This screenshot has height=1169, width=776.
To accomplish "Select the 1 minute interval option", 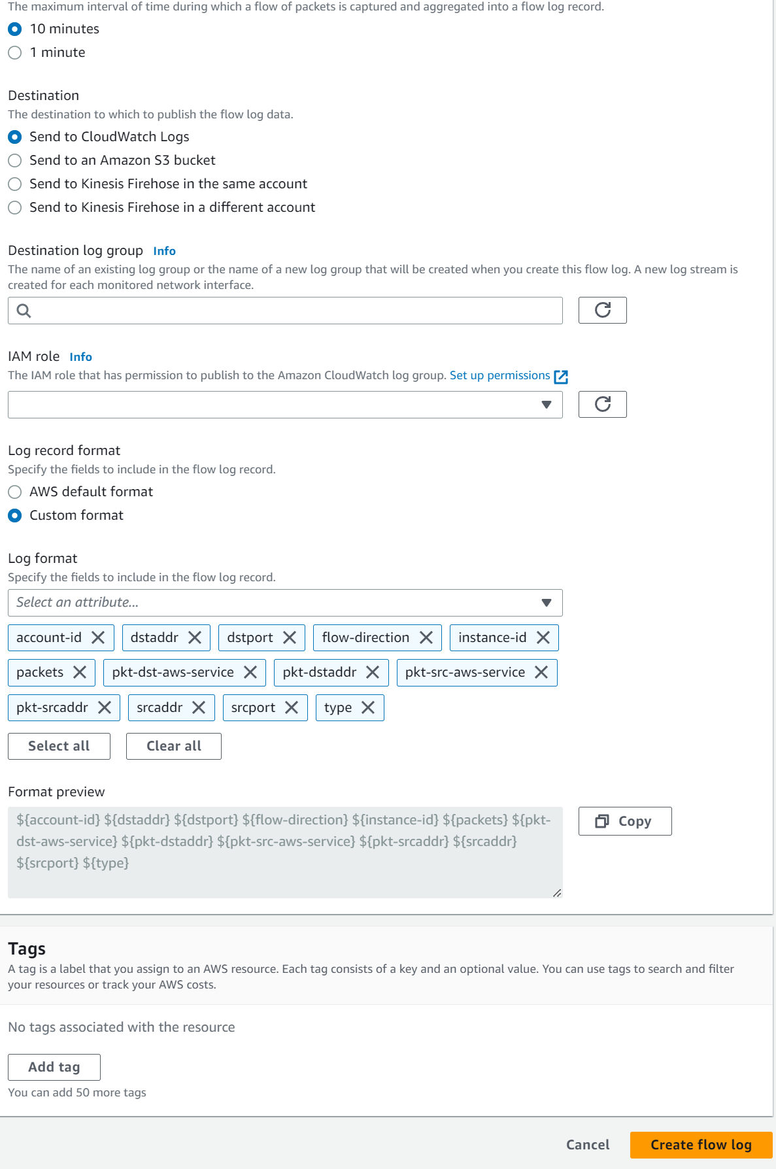I will pyautogui.click(x=15, y=52).
